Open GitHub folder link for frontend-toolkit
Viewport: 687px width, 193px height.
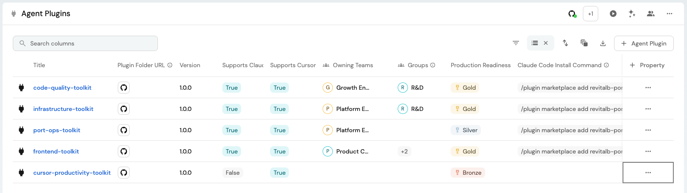[x=124, y=151]
